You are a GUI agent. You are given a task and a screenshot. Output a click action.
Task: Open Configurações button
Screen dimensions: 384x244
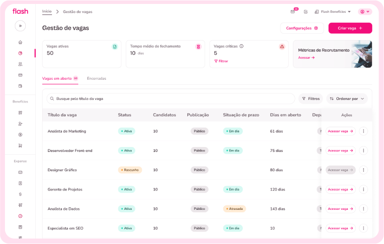pyautogui.click(x=302, y=28)
